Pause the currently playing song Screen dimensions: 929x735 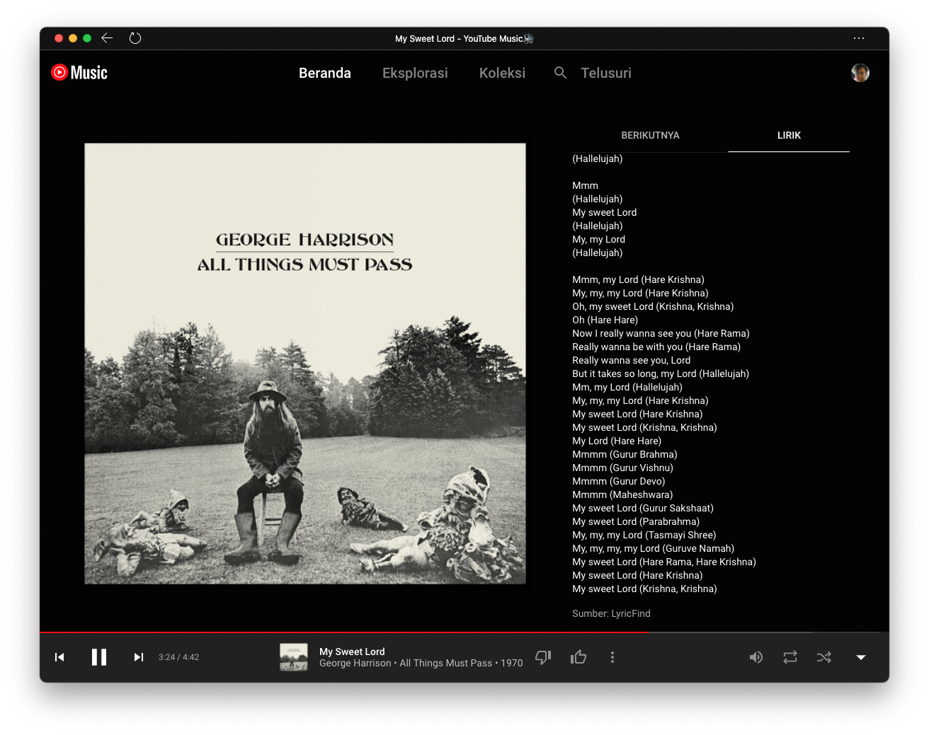click(99, 657)
